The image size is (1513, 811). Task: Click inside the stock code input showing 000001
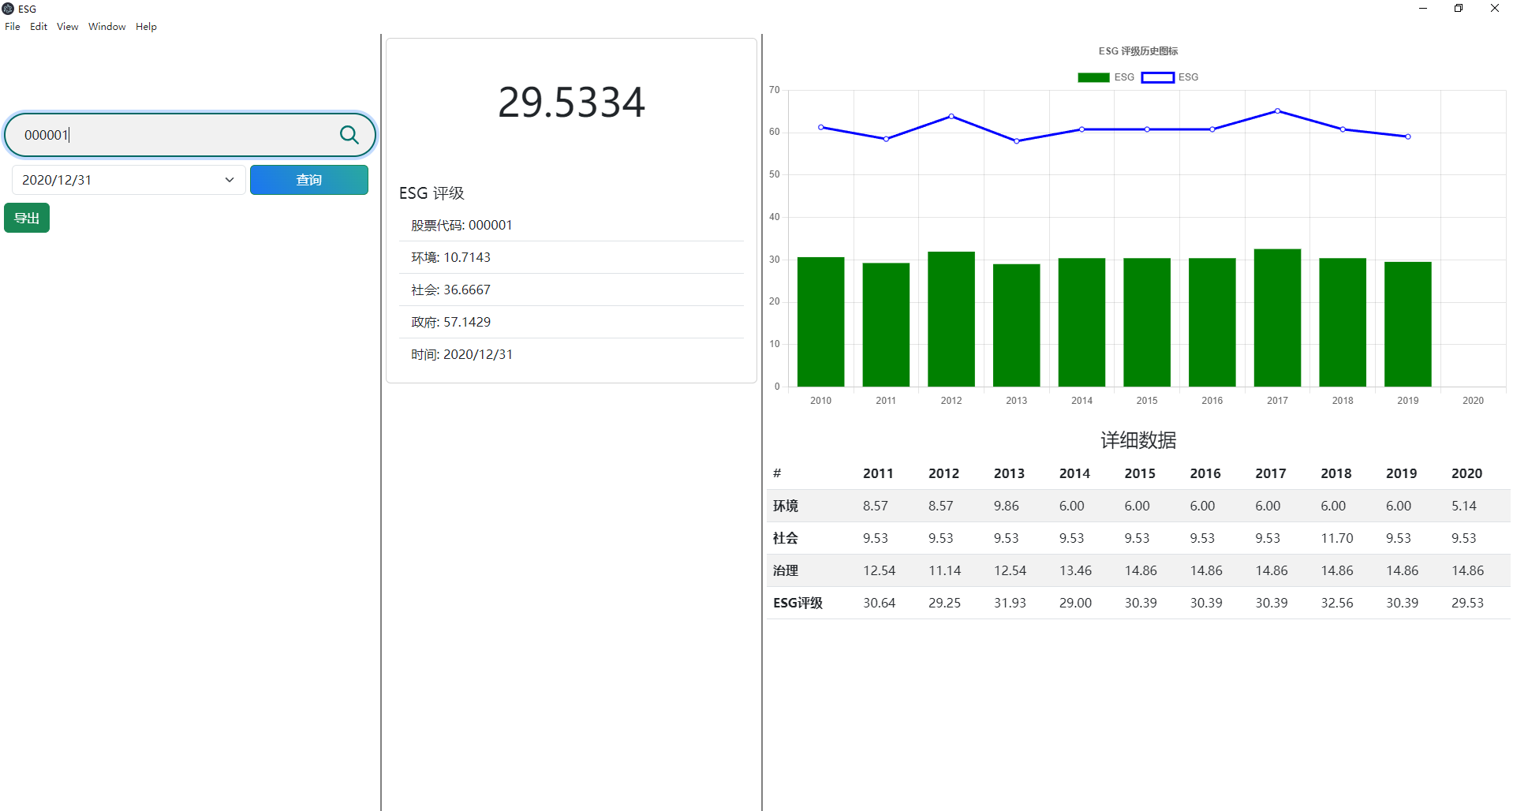[158, 135]
